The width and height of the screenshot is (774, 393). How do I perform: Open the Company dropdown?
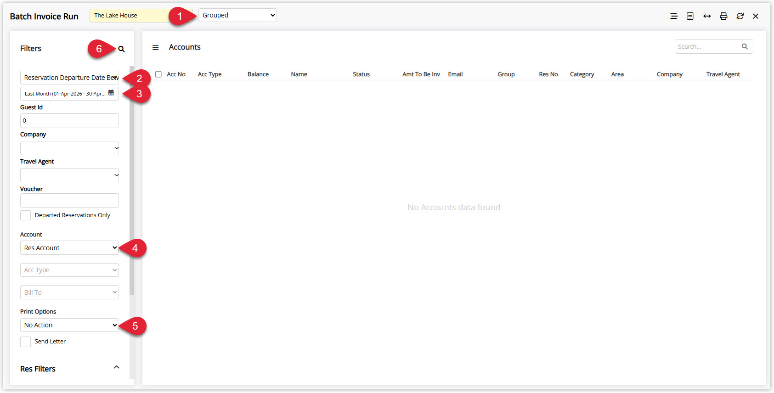69,148
